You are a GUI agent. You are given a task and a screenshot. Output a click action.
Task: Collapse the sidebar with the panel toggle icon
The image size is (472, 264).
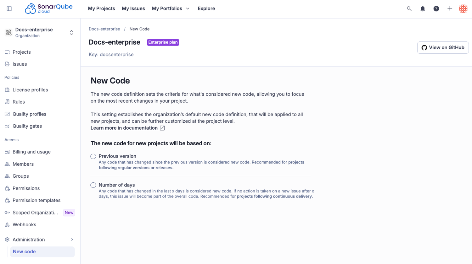coord(9,8)
